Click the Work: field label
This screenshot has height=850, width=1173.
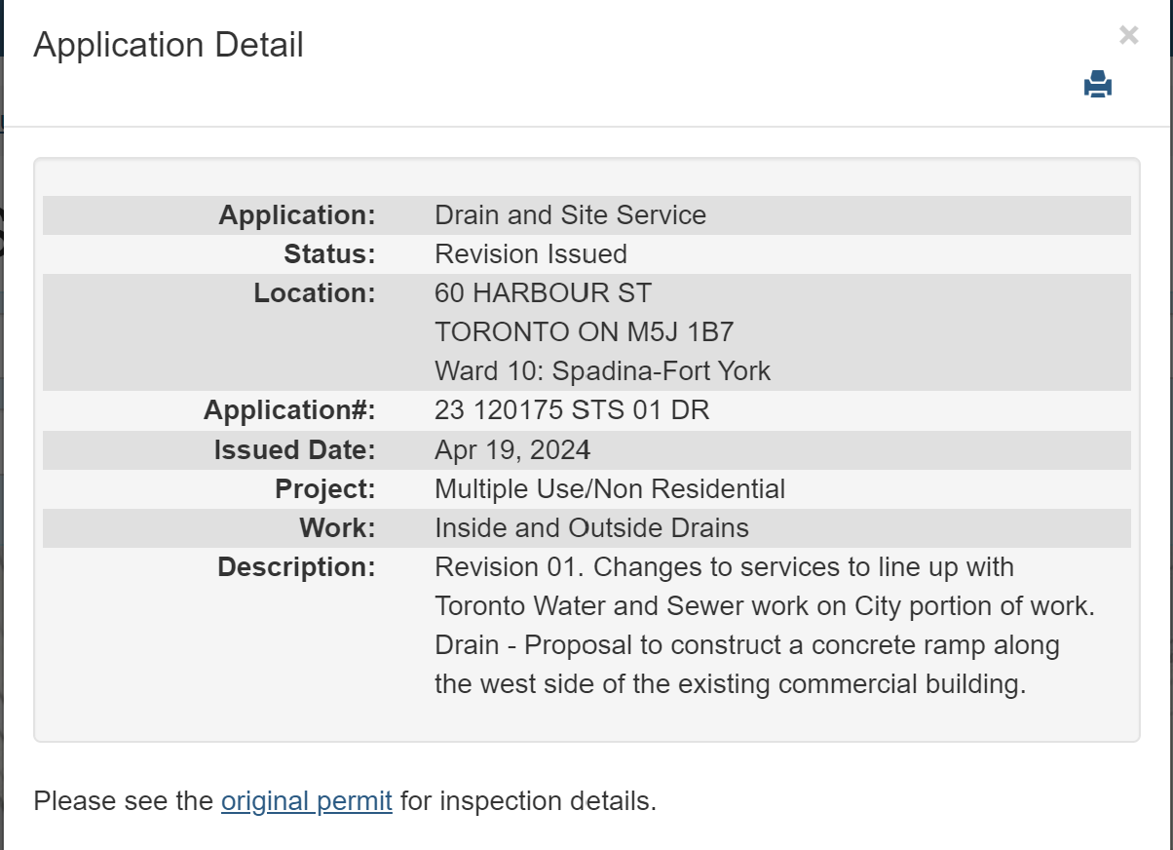pyautogui.click(x=337, y=528)
